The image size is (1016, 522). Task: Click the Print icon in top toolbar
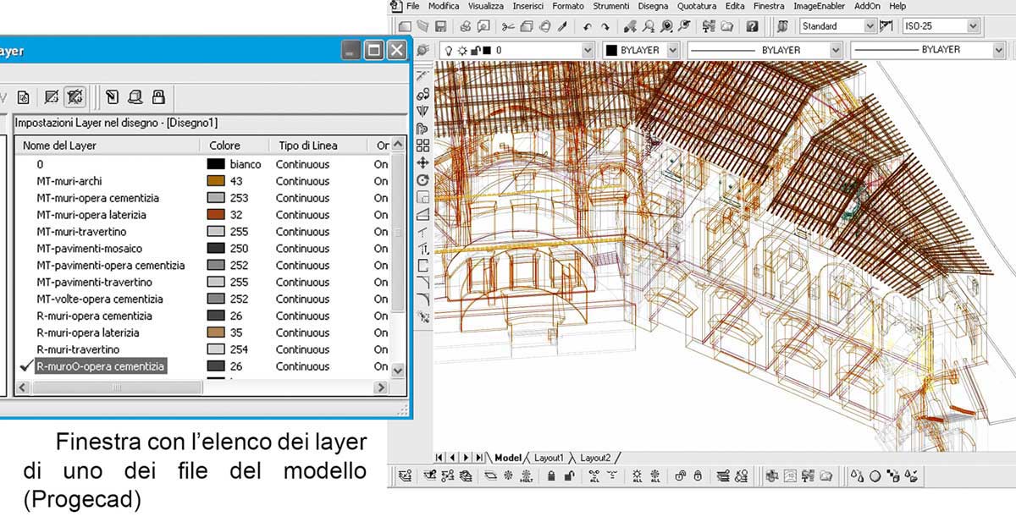466,27
